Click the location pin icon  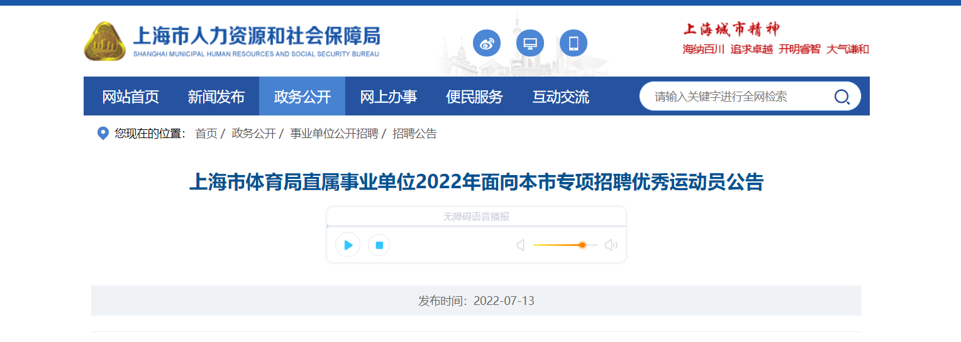pyautogui.click(x=103, y=134)
